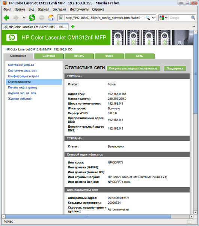The image size is (199, 226).
Task: Click the horizontal scrollbar right arrow
Action: coord(191,216)
